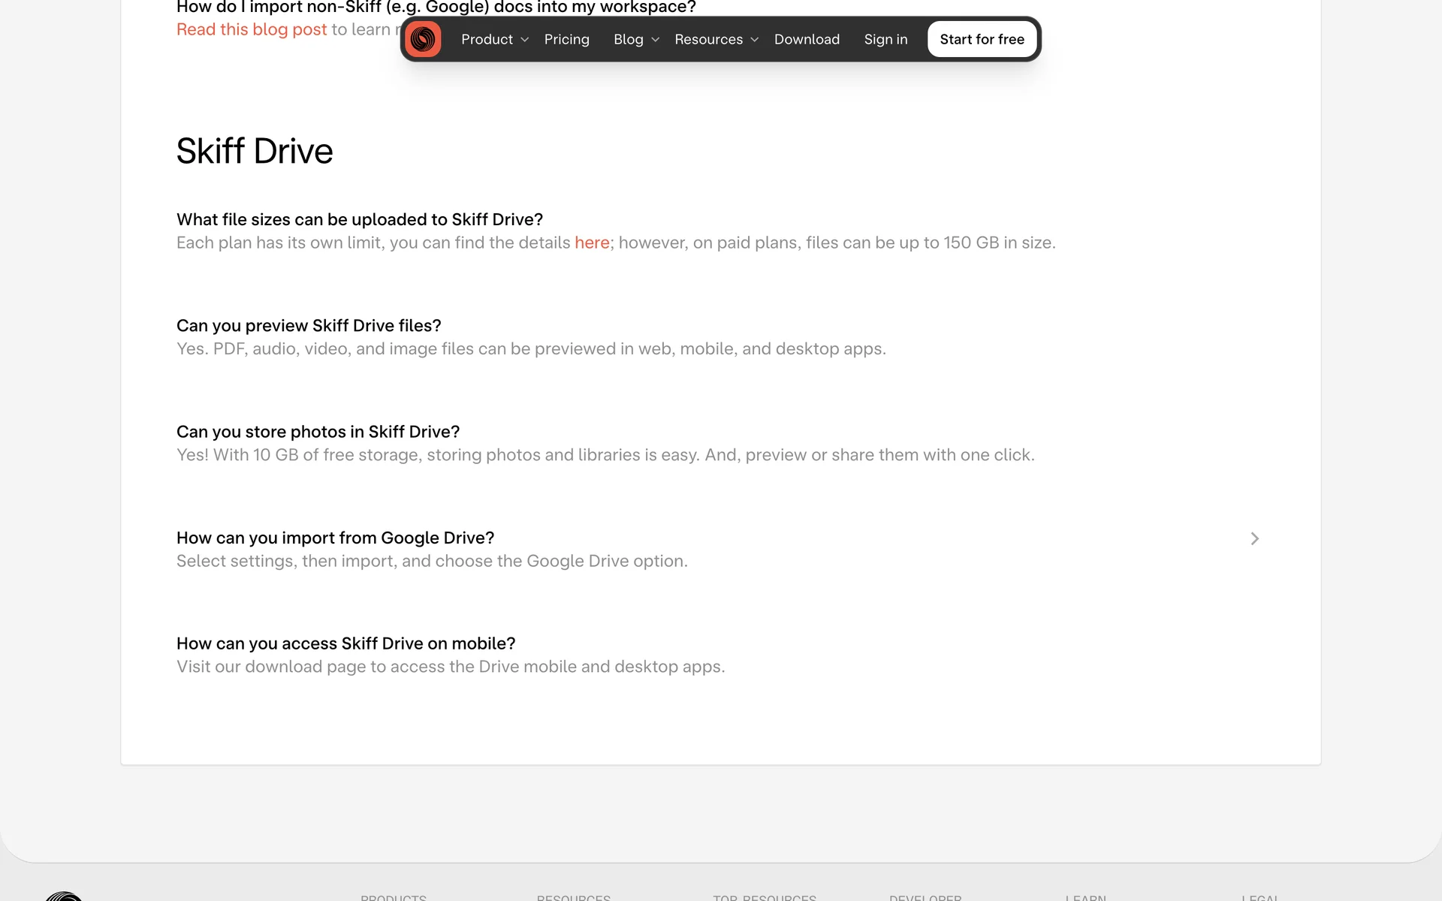Image resolution: width=1442 pixels, height=901 pixels.
Task: Click the LEGAL footer column heading
Action: click(1259, 897)
